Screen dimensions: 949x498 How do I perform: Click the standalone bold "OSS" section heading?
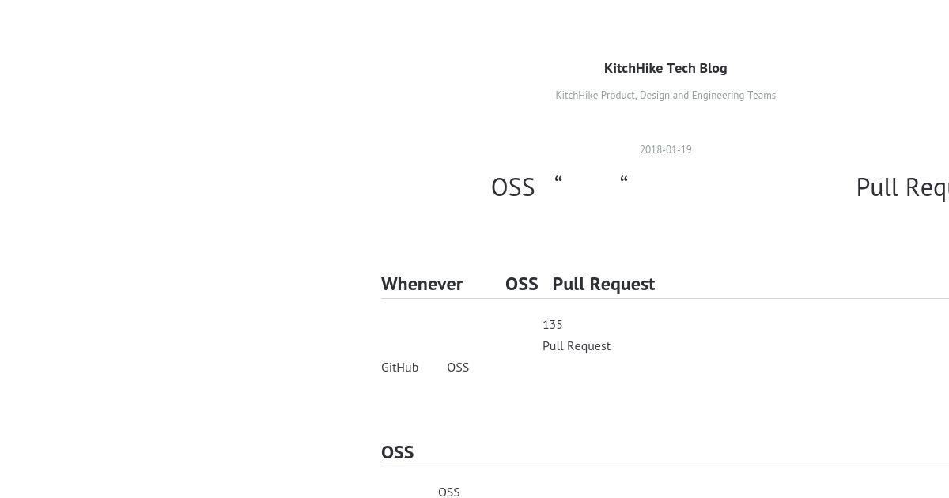tap(397, 452)
